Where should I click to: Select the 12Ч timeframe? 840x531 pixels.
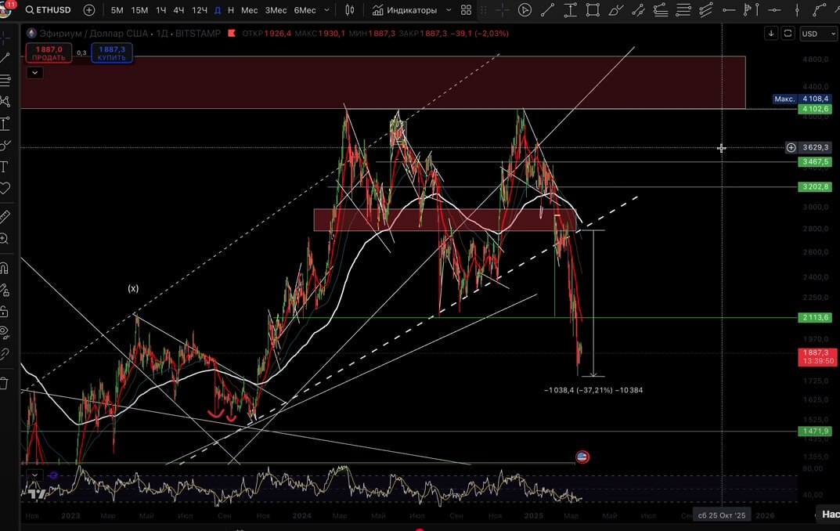pyautogui.click(x=200, y=9)
